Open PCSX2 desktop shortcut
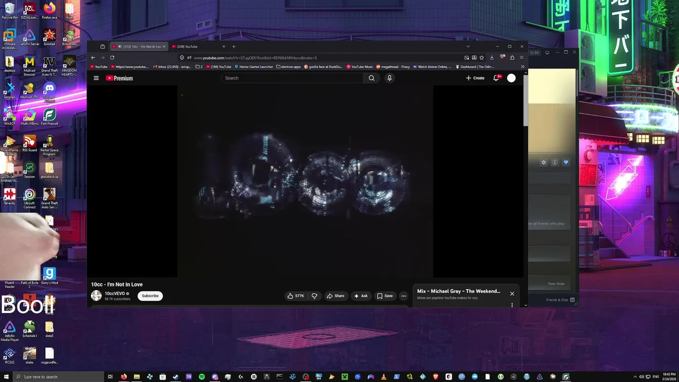Screen dimensions: 679x382 (x=10, y=355)
